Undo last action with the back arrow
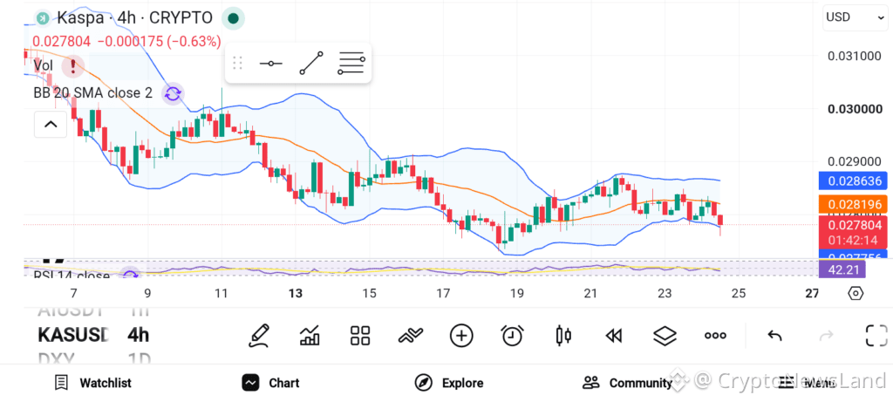The image size is (893, 402). tap(774, 336)
